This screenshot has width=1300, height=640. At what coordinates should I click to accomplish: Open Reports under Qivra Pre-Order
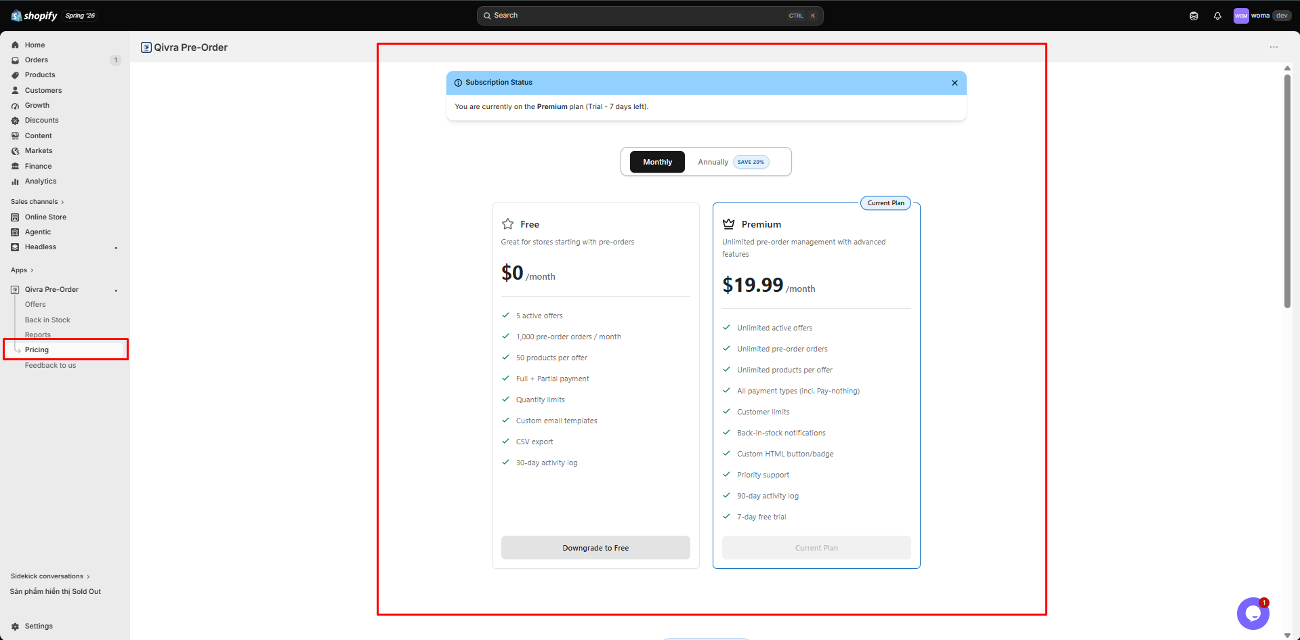(38, 335)
